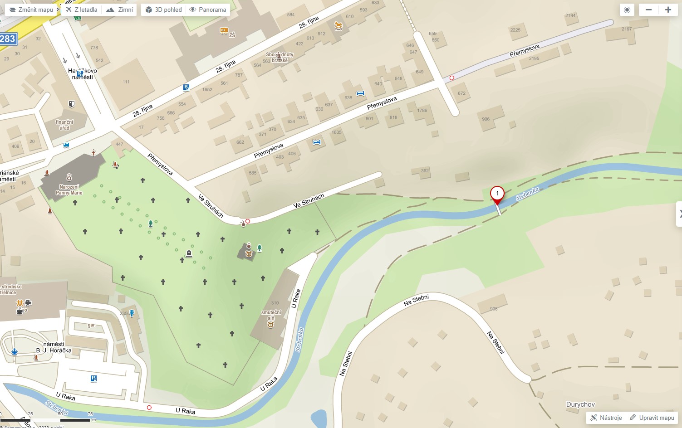Open the Nástroje tools menu
This screenshot has height=428, width=682.
coord(606,418)
